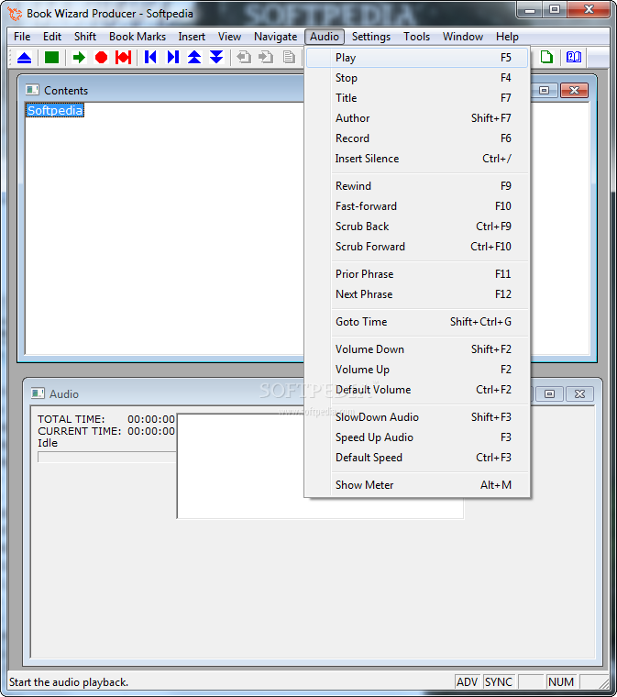
Task: Open the Insert menu
Action: [192, 37]
